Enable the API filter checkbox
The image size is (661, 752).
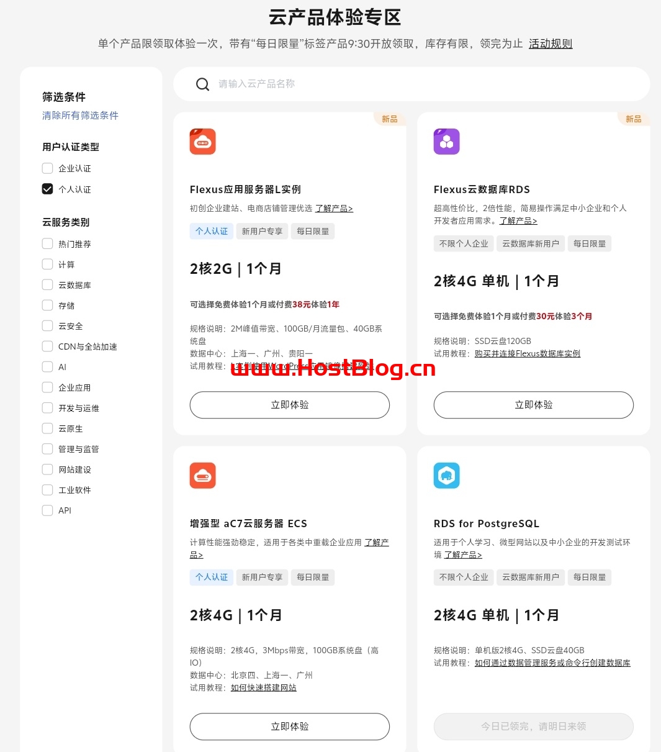coord(47,510)
